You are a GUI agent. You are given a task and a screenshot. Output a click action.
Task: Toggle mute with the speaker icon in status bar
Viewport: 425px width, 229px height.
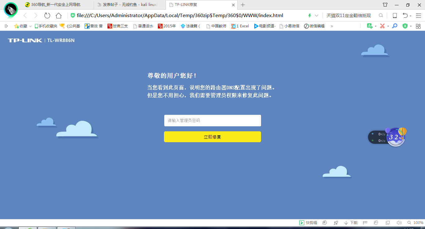pyautogui.click(x=399, y=222)
